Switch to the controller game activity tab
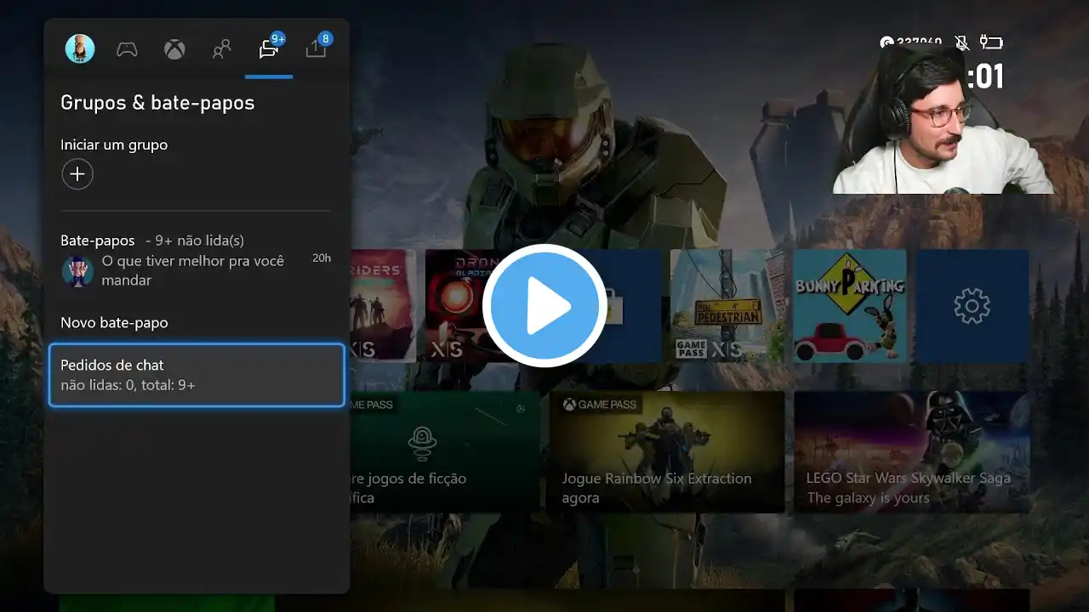The image size is (1089, 612). pos(127,49)
